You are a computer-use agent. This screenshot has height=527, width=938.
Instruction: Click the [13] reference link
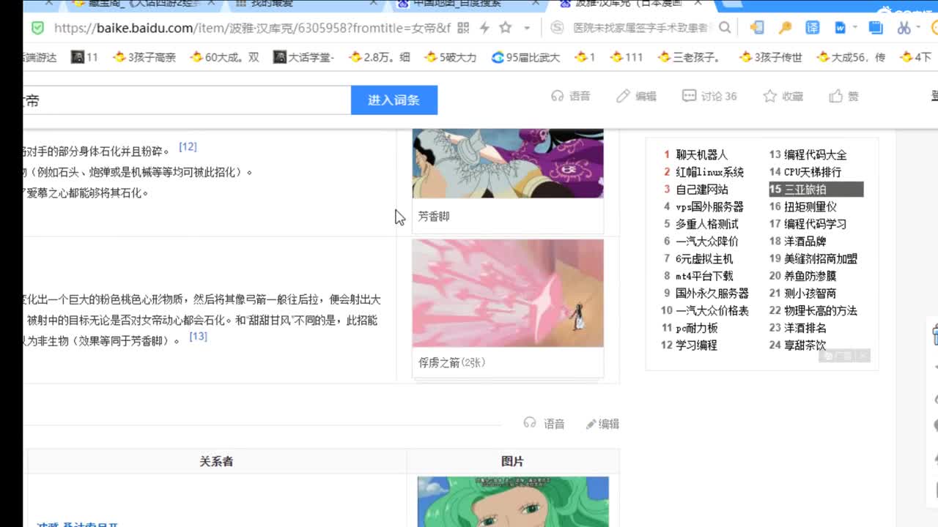(x=198, y=336)
